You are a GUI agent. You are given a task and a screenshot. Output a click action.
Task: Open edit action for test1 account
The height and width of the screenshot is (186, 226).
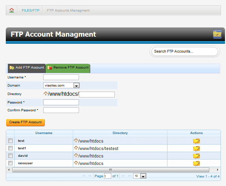click(x=196, y=148)
